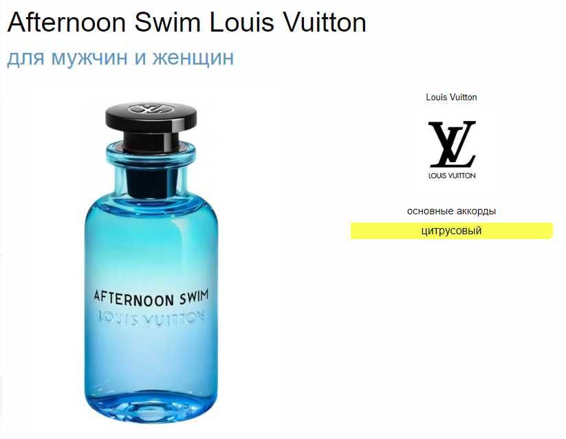Click the цитрусовый text label
Screen dimensions: 566x439
pyautogui.click(x=451, y=231)
